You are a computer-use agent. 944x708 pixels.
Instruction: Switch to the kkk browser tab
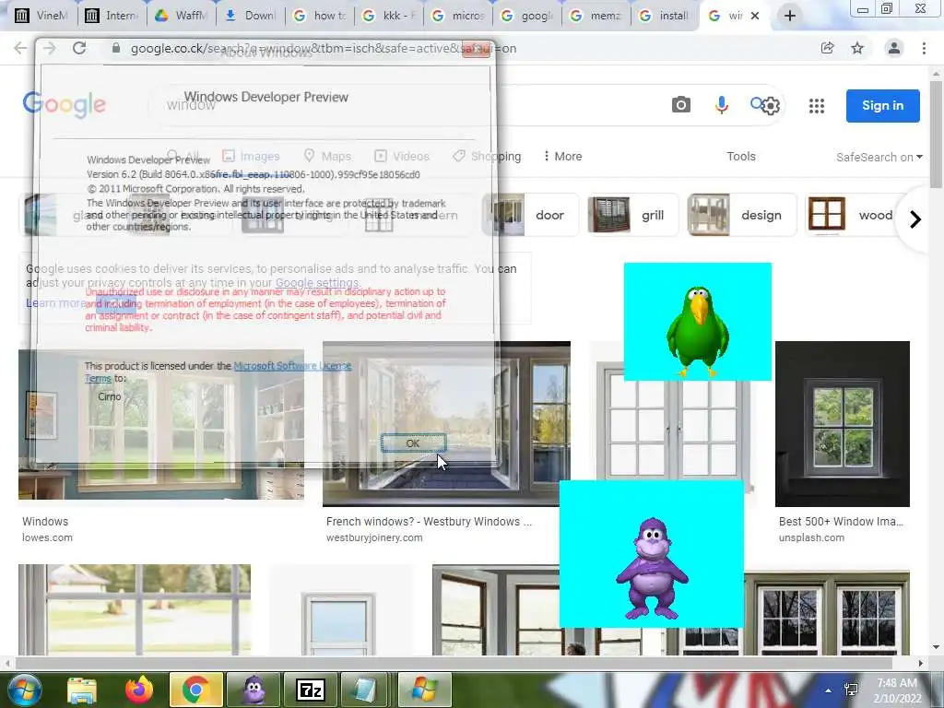coord(388,16)
